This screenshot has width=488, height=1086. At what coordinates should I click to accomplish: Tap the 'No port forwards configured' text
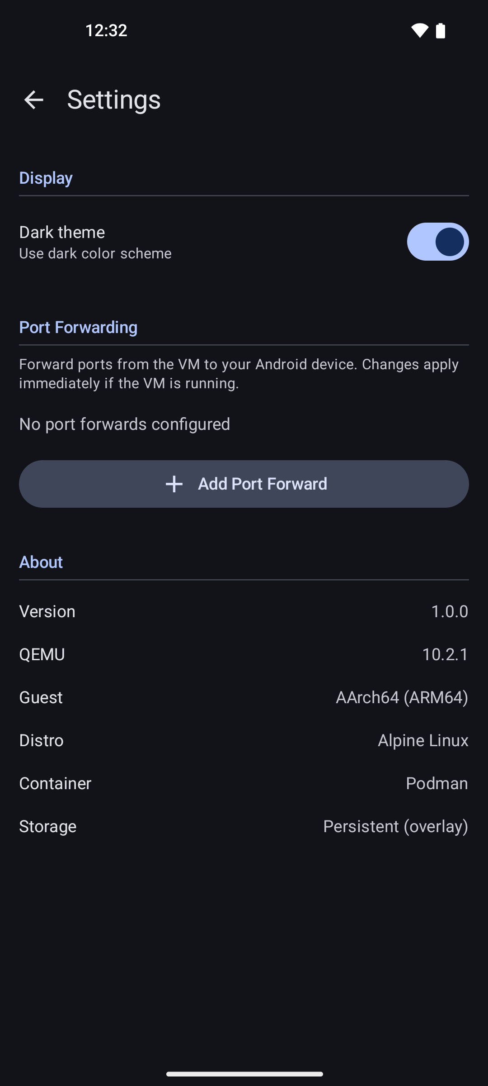(x=125, y=424)
